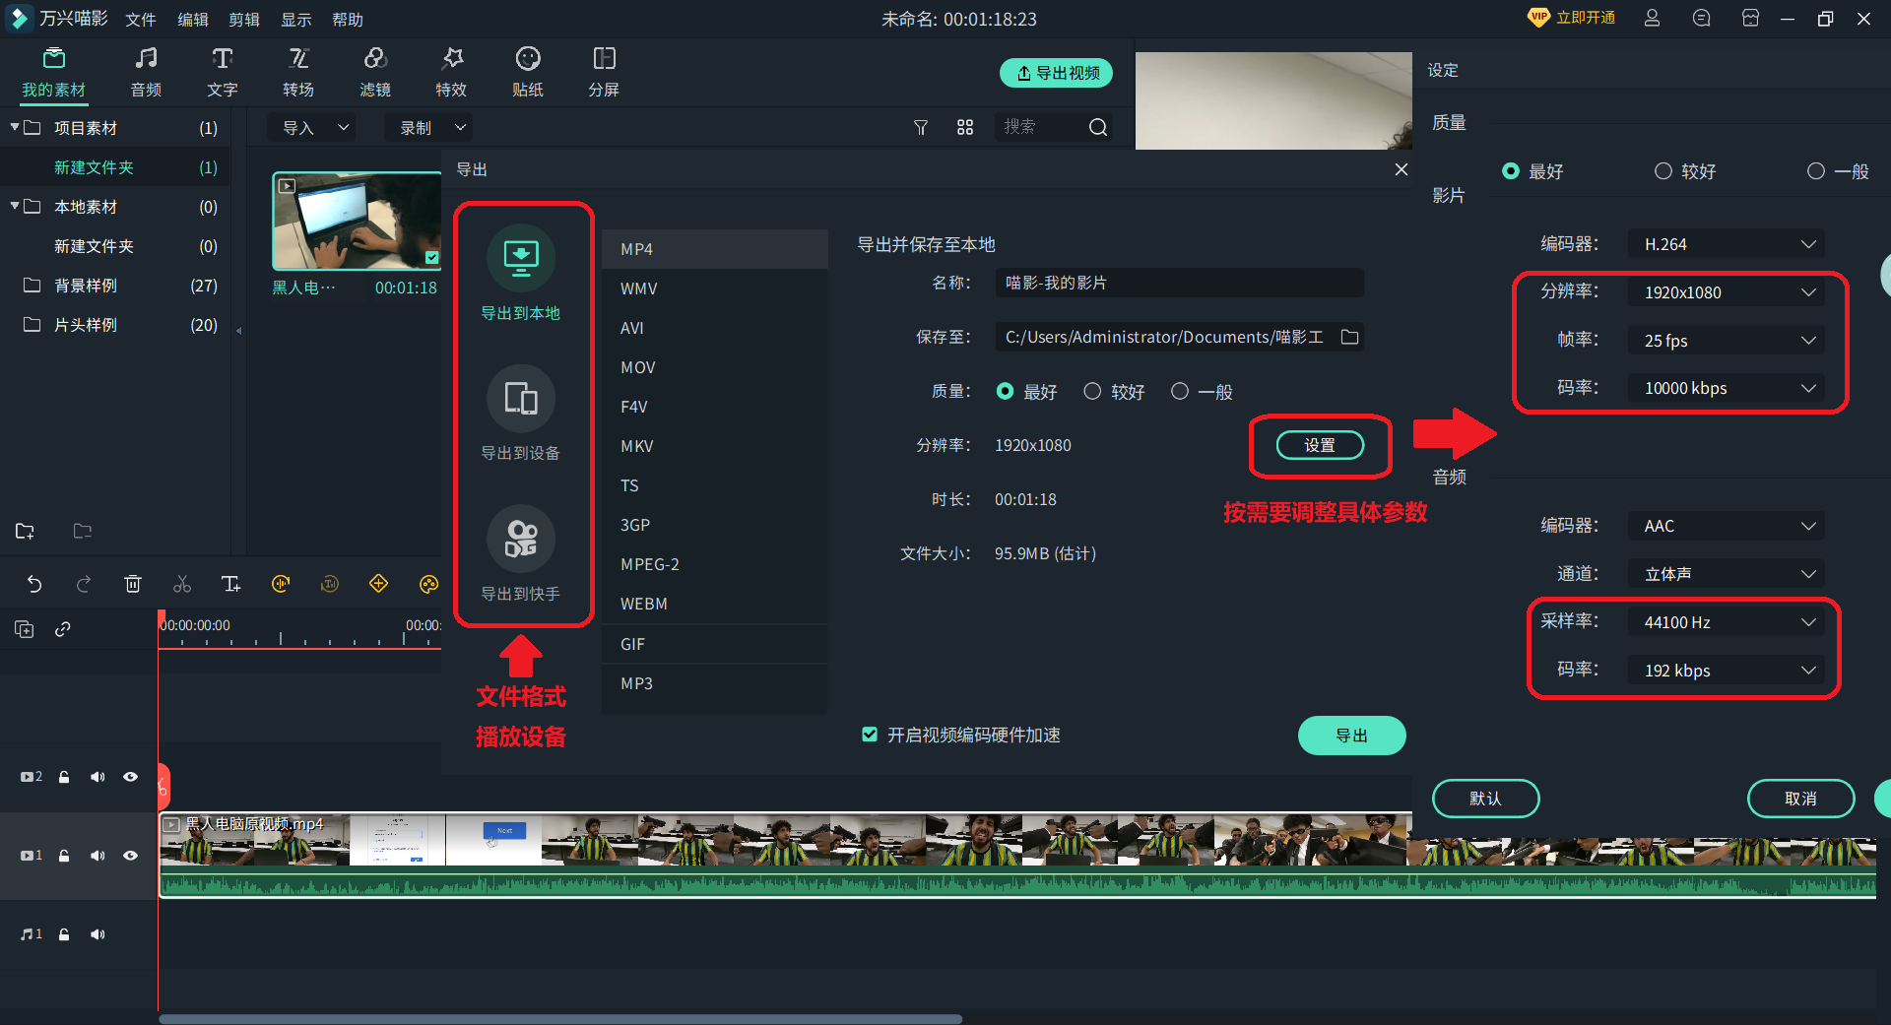Select the scissors split tool above the timeline

(x=181, y=583)
